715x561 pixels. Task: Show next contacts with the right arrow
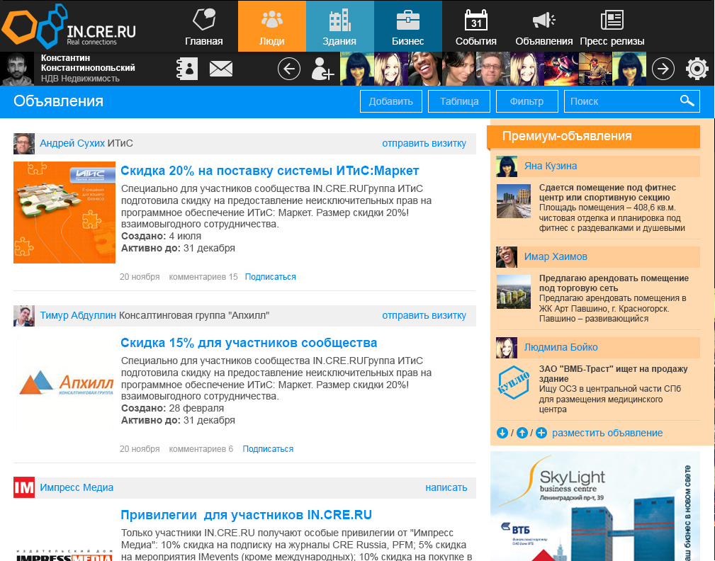point(663,69)
